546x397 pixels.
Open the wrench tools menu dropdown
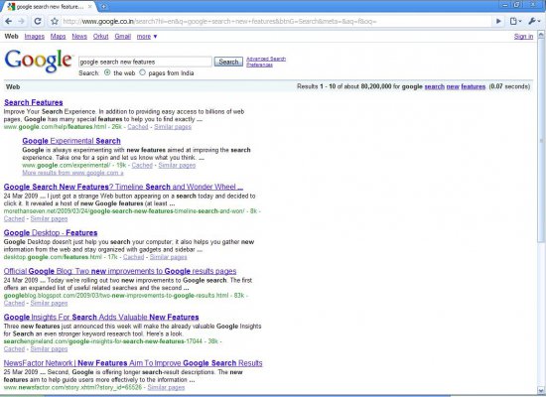click(534, 21)
